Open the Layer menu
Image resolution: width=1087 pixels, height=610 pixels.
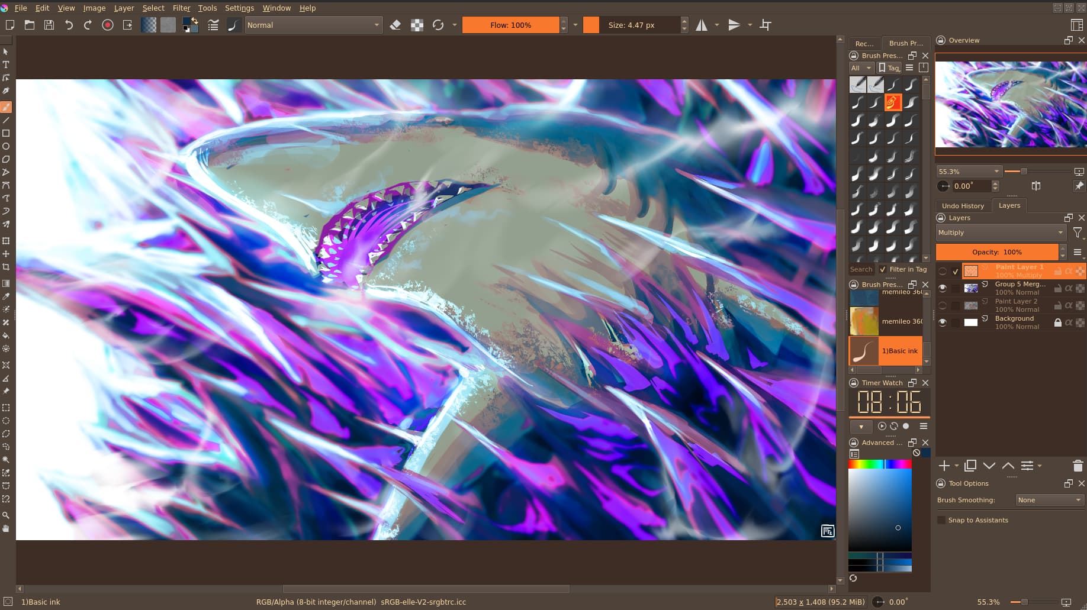click(124, 8)
